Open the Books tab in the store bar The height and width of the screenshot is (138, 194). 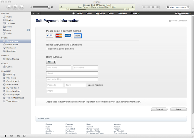[111, 14]
